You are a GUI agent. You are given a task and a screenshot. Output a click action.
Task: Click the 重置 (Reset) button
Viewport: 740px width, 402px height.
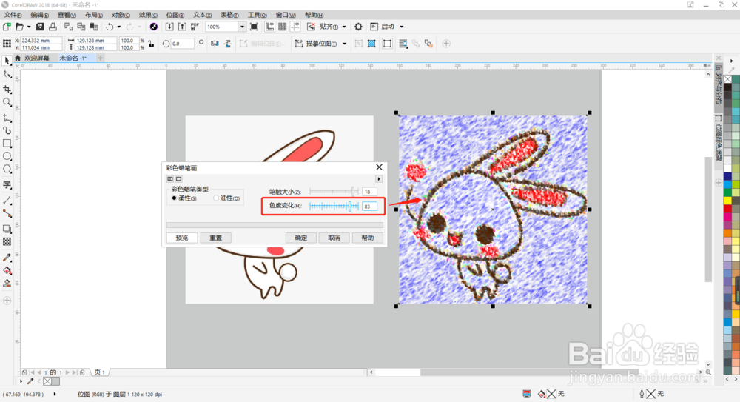215,238
